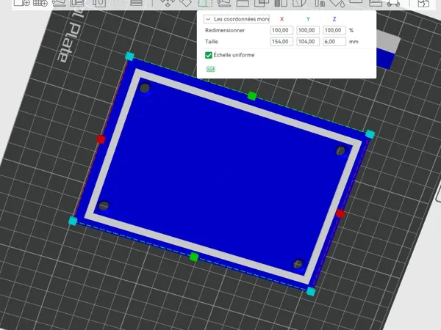Select the Rotate tool icon
The image size is (441, 330).
(186, 3)
